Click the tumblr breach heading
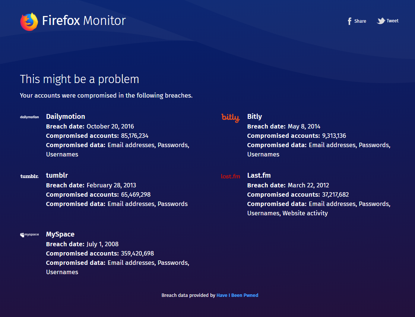Viewport: 415px width, 317px height. [57, 175]
